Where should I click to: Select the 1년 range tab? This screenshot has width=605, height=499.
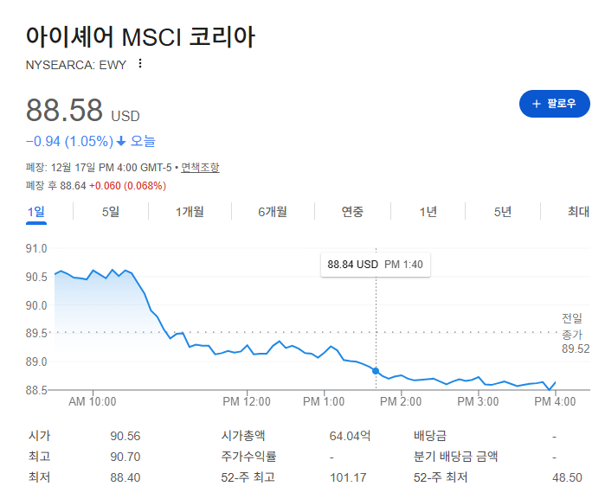[x=428, y=212]
